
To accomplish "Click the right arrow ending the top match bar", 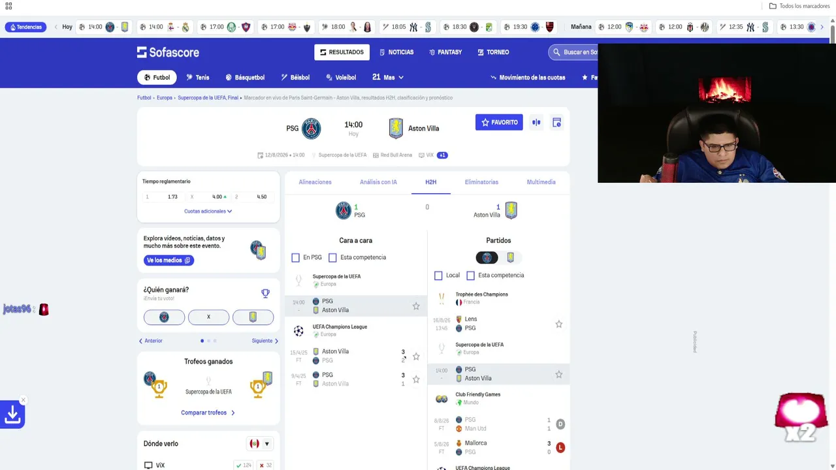I will pyautogui.click(x=822, y=27).
